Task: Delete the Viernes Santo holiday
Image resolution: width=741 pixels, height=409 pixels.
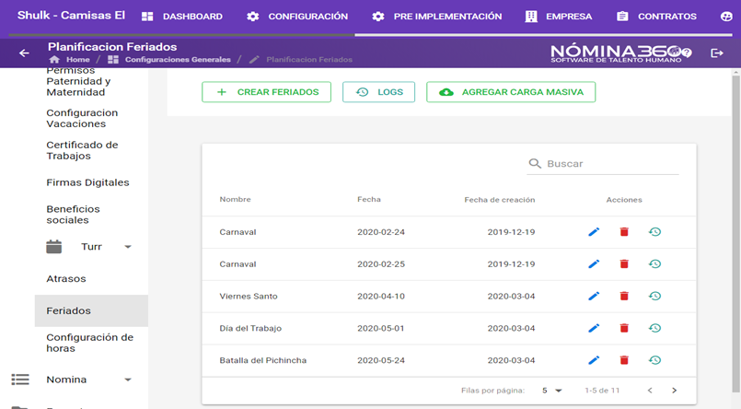Action: click(x=624, y=296)
